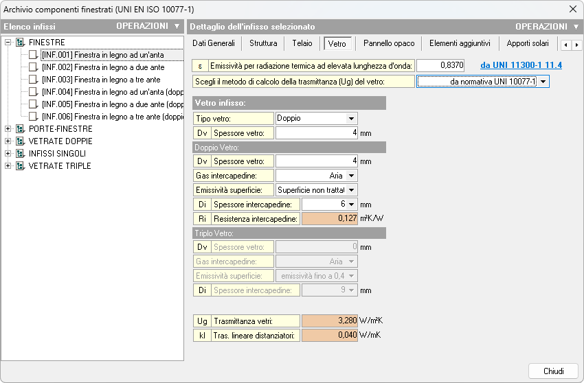Click the PORTE-FINESTRE category icon

20,129
